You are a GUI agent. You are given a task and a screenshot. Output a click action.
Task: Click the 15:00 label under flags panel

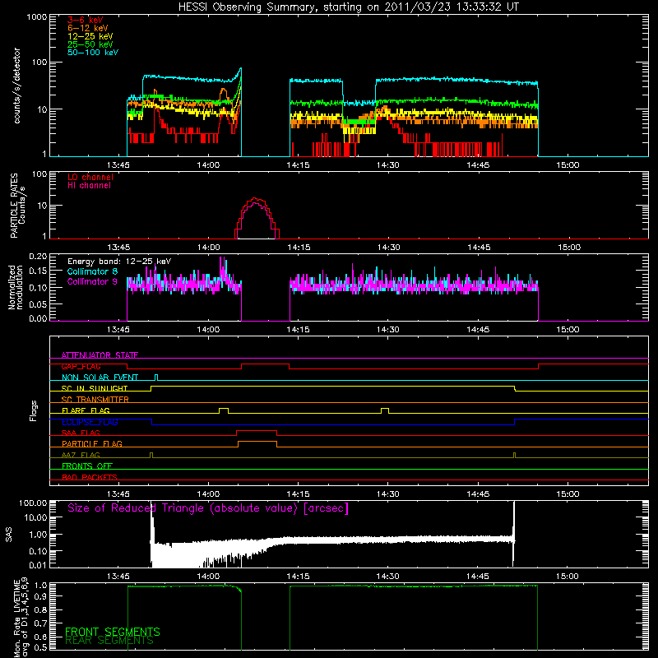[568, 494]
